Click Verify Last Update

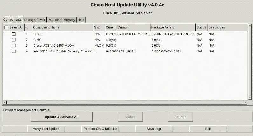click(46, 129)
